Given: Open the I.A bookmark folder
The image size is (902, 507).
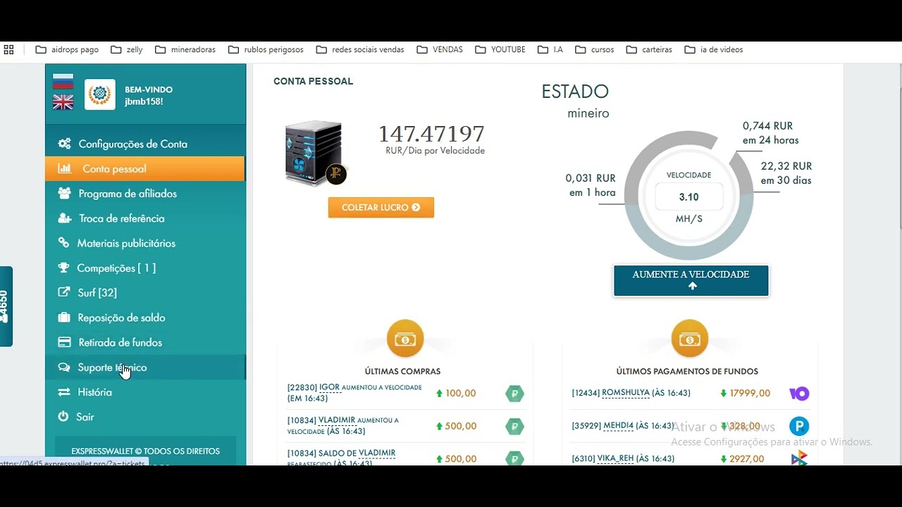Looking at the screenshot, I should [550, 50].
